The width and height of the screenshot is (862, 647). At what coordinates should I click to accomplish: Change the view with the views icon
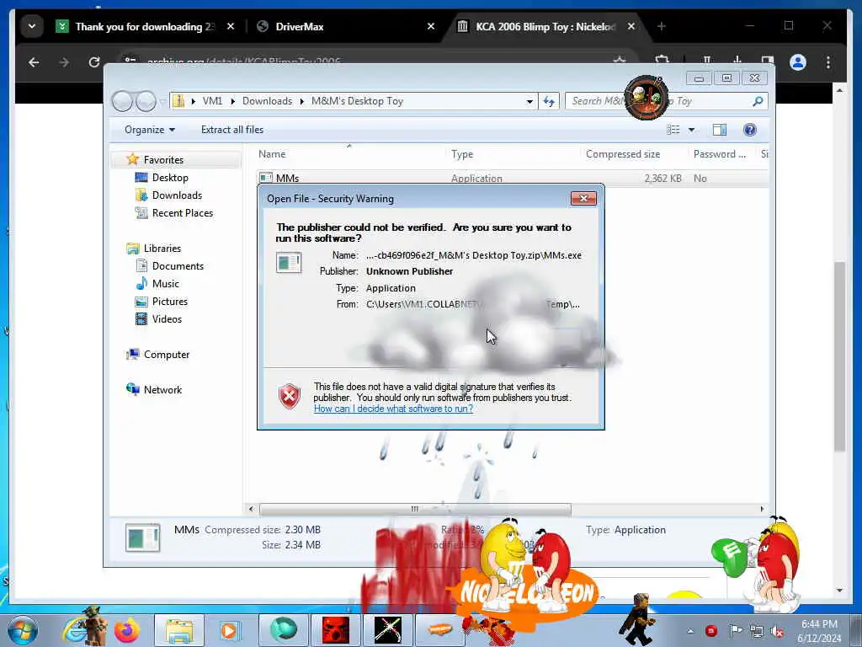pyautogui.click(x=673, y=130)
